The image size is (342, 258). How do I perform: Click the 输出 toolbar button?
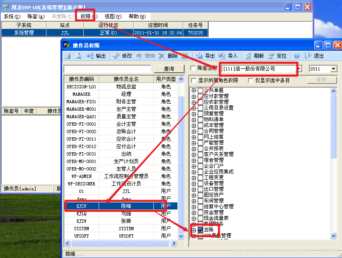[96, 56]
